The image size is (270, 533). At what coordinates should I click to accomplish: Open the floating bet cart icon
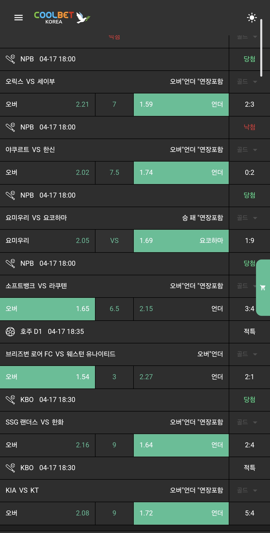click(x=263, y=288)
